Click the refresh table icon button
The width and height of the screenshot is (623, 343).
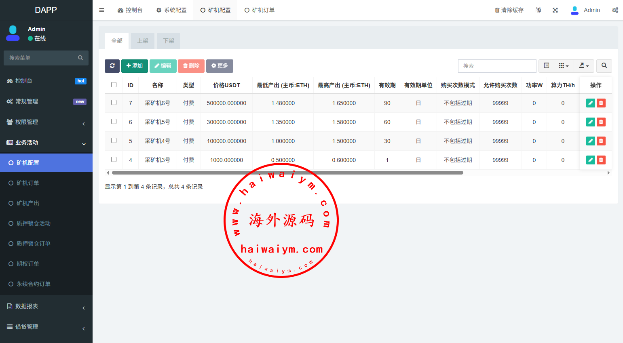[x=112, y=66]
